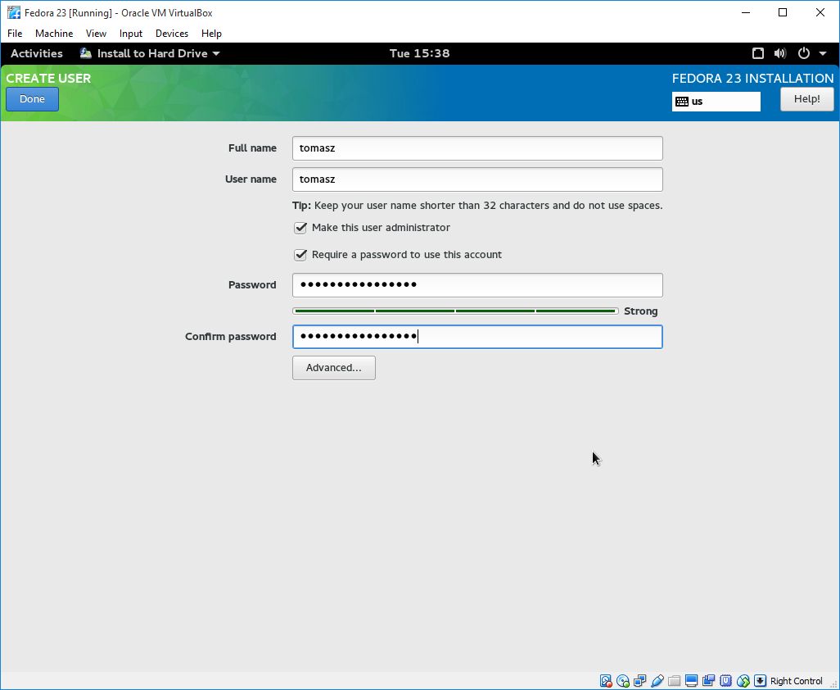Click the GNOME volume icon

click(780, 53)
